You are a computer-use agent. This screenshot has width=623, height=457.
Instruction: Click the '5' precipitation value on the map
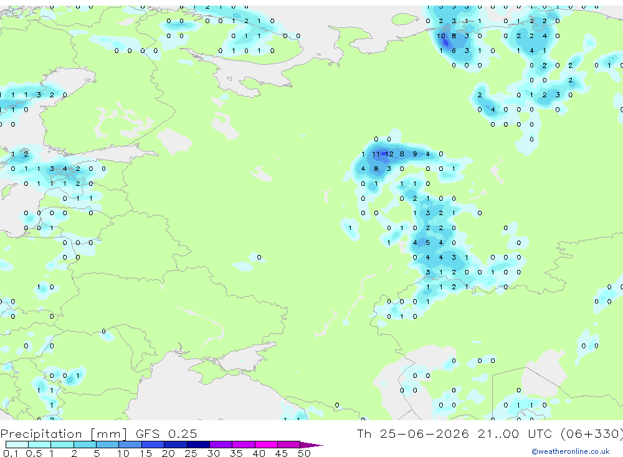(427, 243)
